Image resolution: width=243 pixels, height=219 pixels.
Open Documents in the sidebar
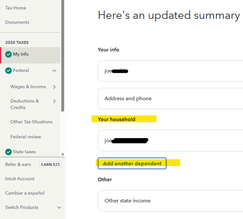point(17,22)
